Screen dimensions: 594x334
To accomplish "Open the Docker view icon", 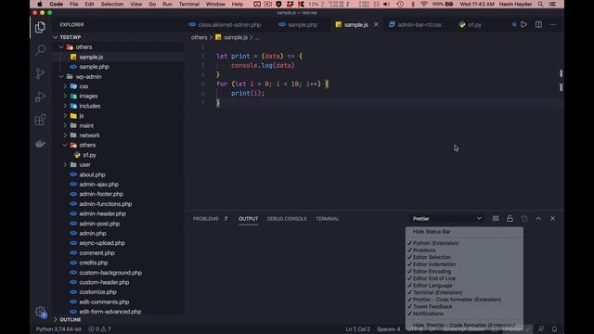I will (x=40, y=144).
